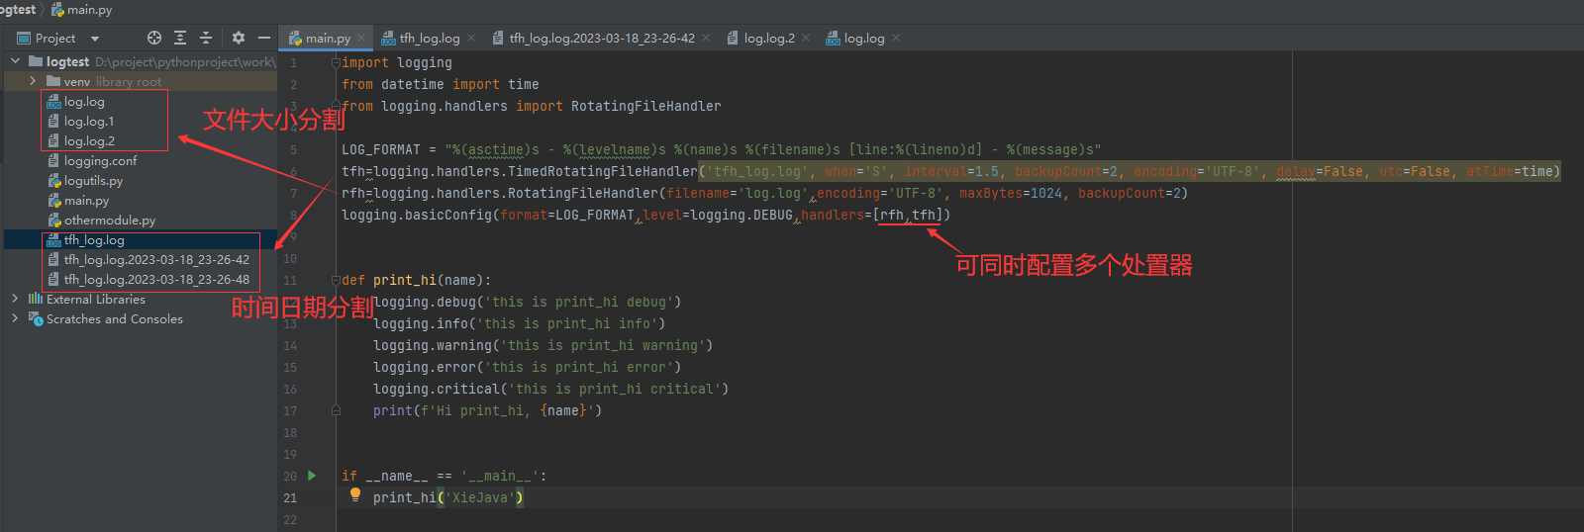Hide the Project tool window

click(264, 38)
